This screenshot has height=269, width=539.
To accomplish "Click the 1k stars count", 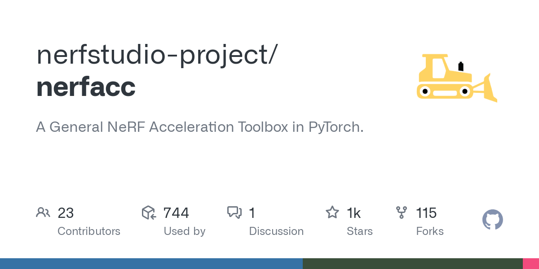I will (354, 213).
